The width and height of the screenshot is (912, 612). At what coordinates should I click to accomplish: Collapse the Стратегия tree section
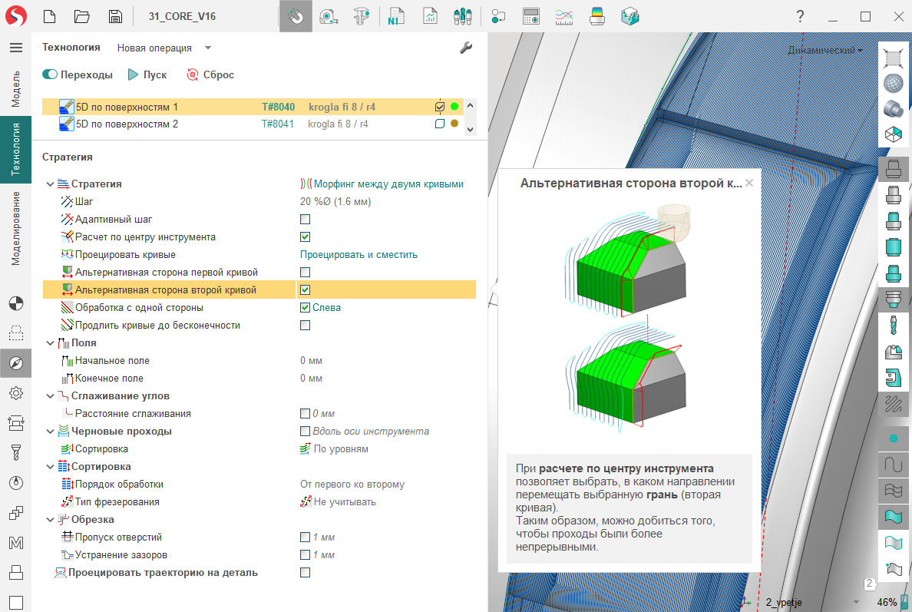tap(51, 184)
